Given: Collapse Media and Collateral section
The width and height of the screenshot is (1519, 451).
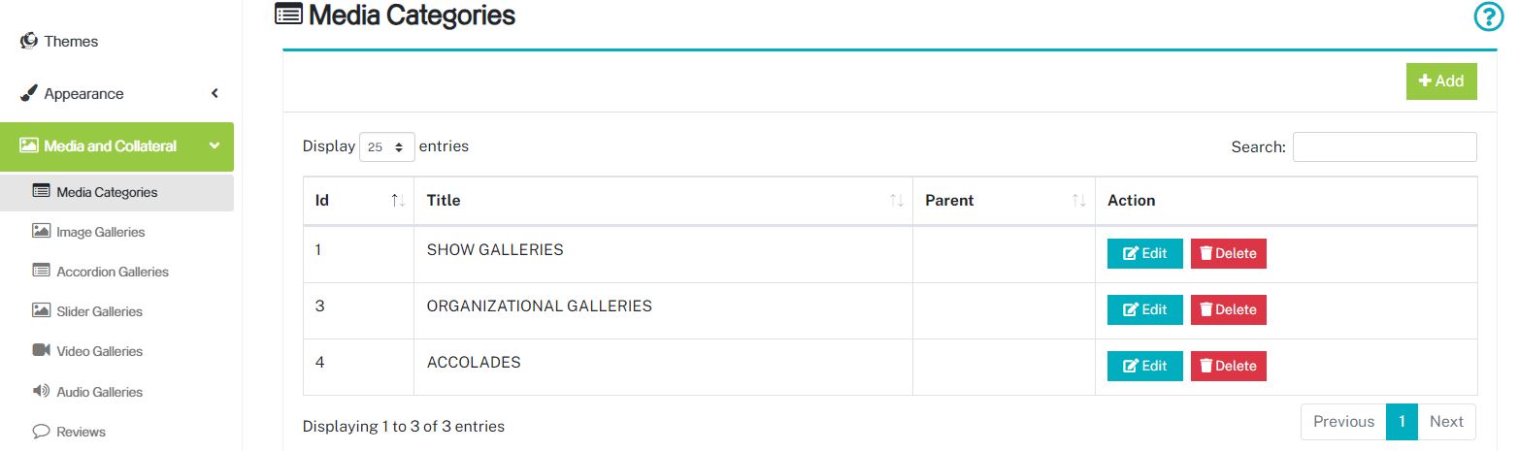Looking at the screenshot, I should coord(215,145).
